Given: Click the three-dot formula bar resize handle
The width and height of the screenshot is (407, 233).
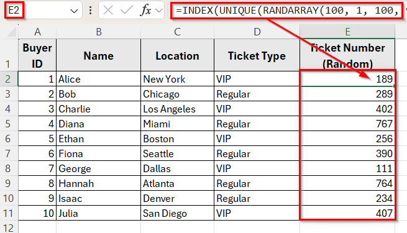Looking at the screenshot, I should point(90,11).
